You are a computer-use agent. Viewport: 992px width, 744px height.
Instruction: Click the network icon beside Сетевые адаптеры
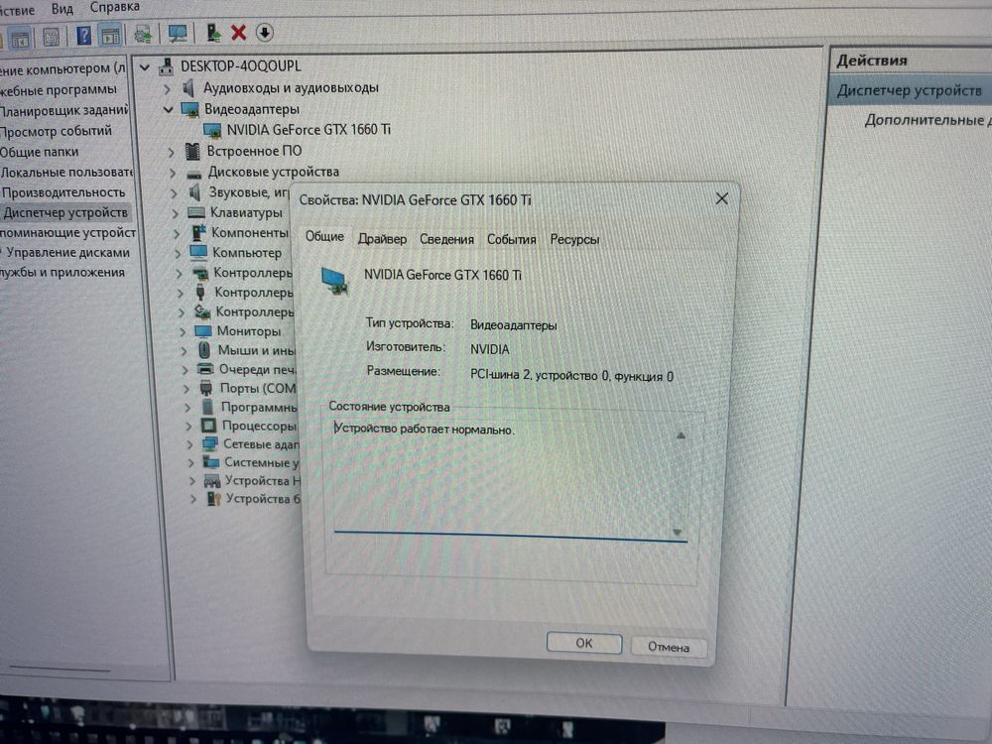pyautogui.click(x=210, y=444)
